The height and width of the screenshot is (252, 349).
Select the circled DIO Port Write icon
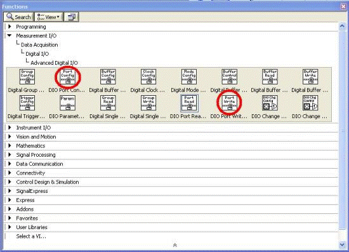pyautogui.click(x=230, y=103)
